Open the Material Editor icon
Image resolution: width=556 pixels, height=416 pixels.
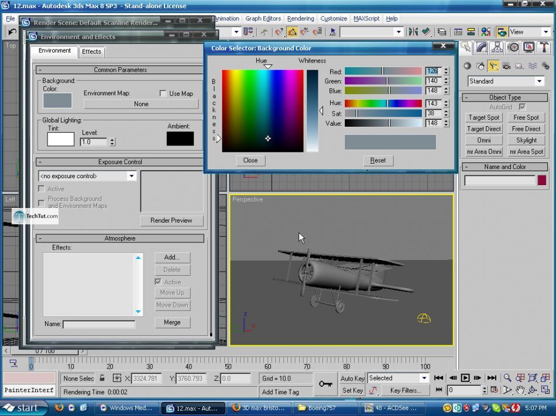point(486,32)
